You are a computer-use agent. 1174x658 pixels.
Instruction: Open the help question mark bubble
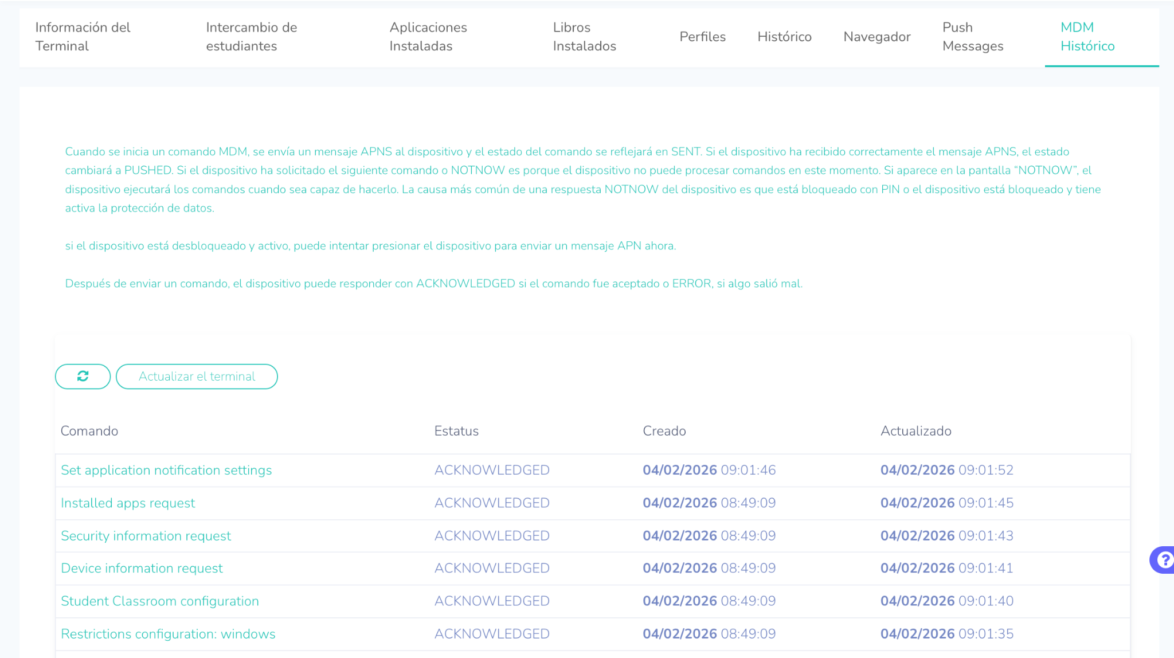tap(1164, 559)
